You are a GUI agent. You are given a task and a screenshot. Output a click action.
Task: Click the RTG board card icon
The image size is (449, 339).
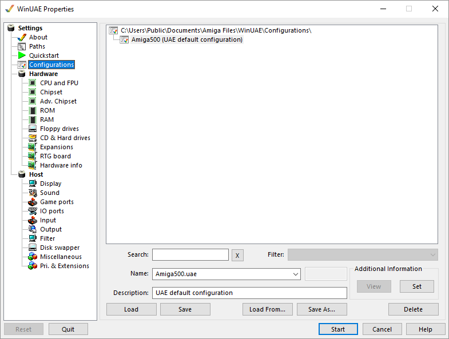pos(33,156)
